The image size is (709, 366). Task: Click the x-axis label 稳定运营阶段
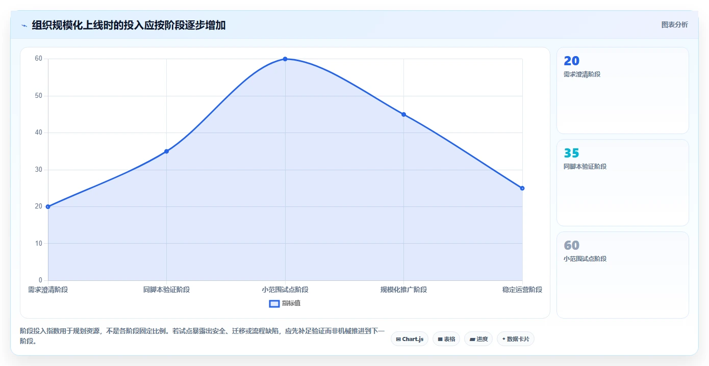coord(522,290)
